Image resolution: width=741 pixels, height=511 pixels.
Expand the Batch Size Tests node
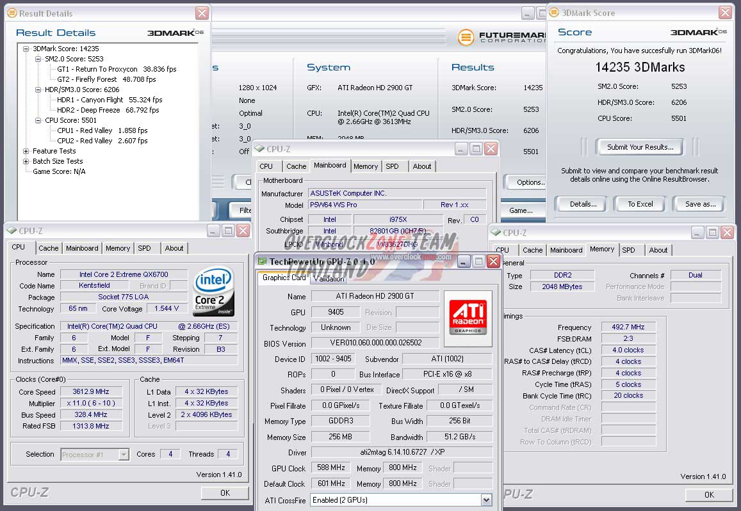pos(26,161)
